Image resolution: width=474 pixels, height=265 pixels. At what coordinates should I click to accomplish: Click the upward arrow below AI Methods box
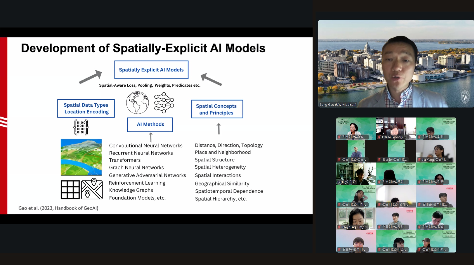pos(151,137)
